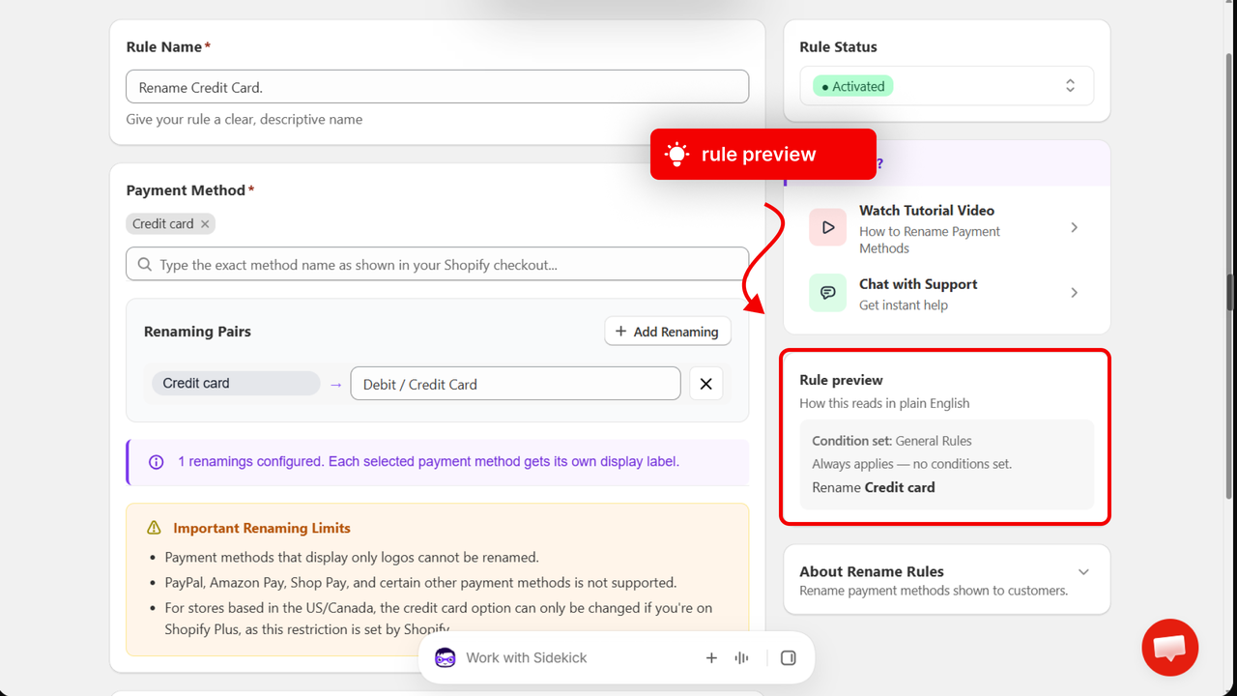Click 'How this reads in plain English' text

tap(884, 403)
